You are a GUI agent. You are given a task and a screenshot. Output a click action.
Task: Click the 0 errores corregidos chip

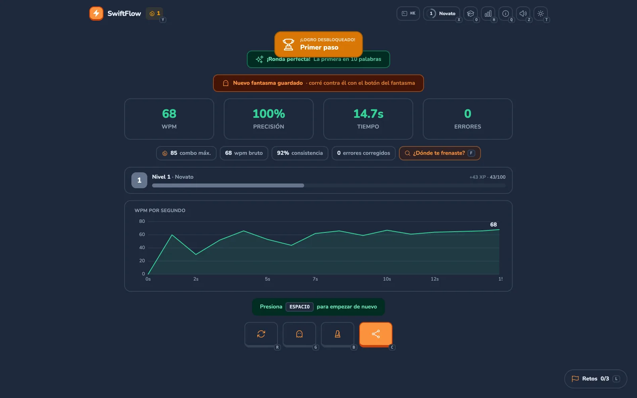pos(363,153)
